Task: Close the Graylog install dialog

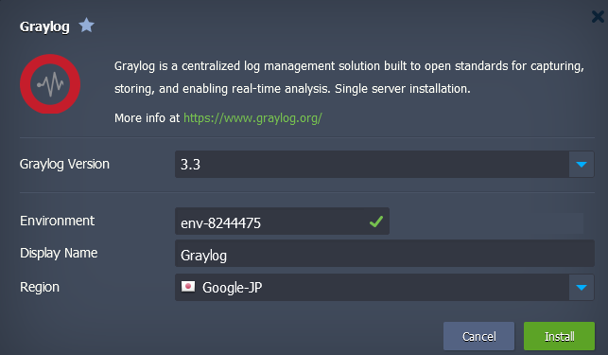Action: 598,17
